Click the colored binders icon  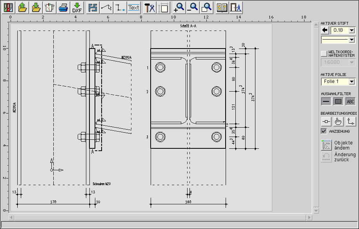point(9,7)
